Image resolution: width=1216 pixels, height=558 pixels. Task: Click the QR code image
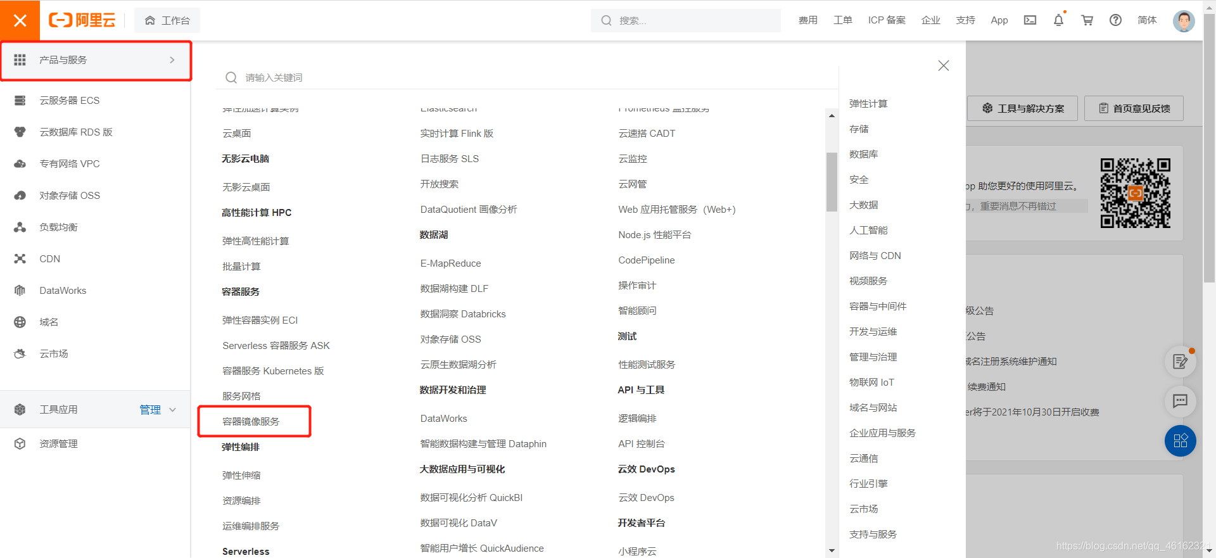(1135, 193)
